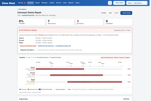Open the Field menu
Screen dimensions: 151x101
[65, 3]
